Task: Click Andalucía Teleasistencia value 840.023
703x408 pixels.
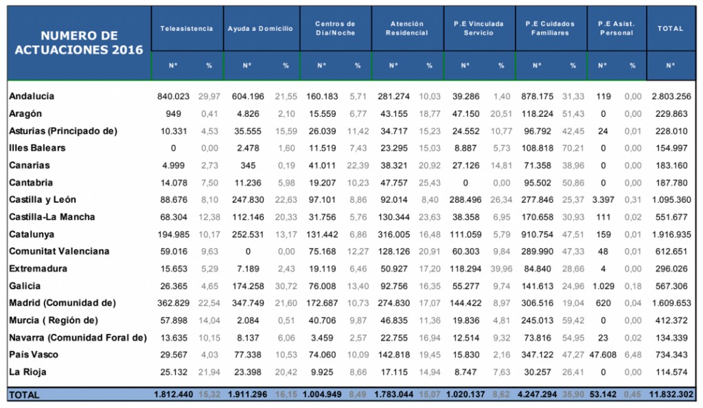Action: [x=174, y=96]
